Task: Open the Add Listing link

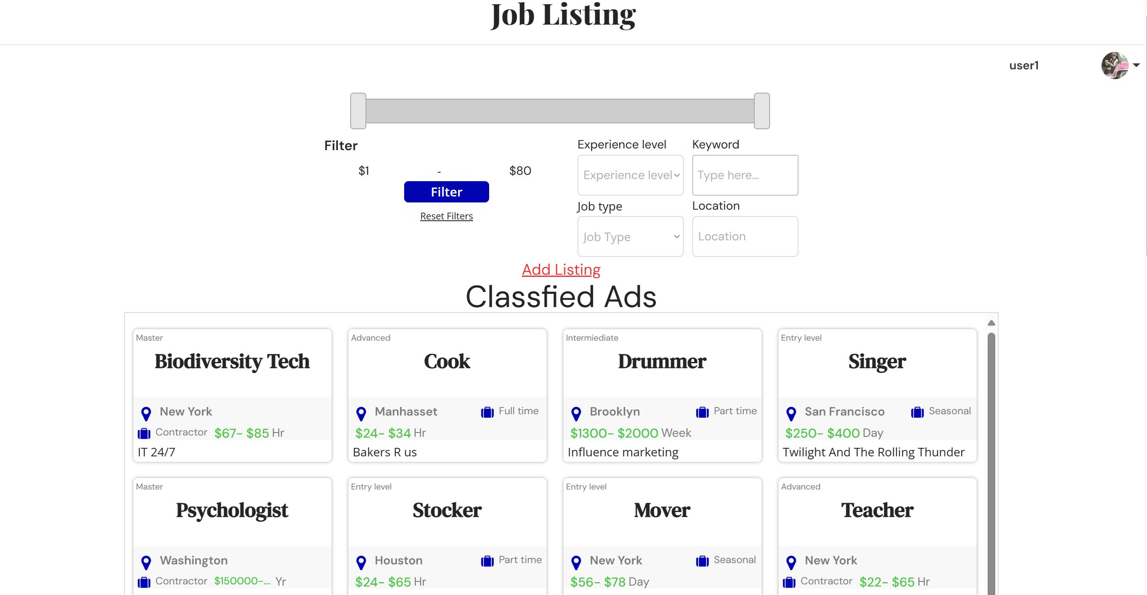Action: coord(560,269)
